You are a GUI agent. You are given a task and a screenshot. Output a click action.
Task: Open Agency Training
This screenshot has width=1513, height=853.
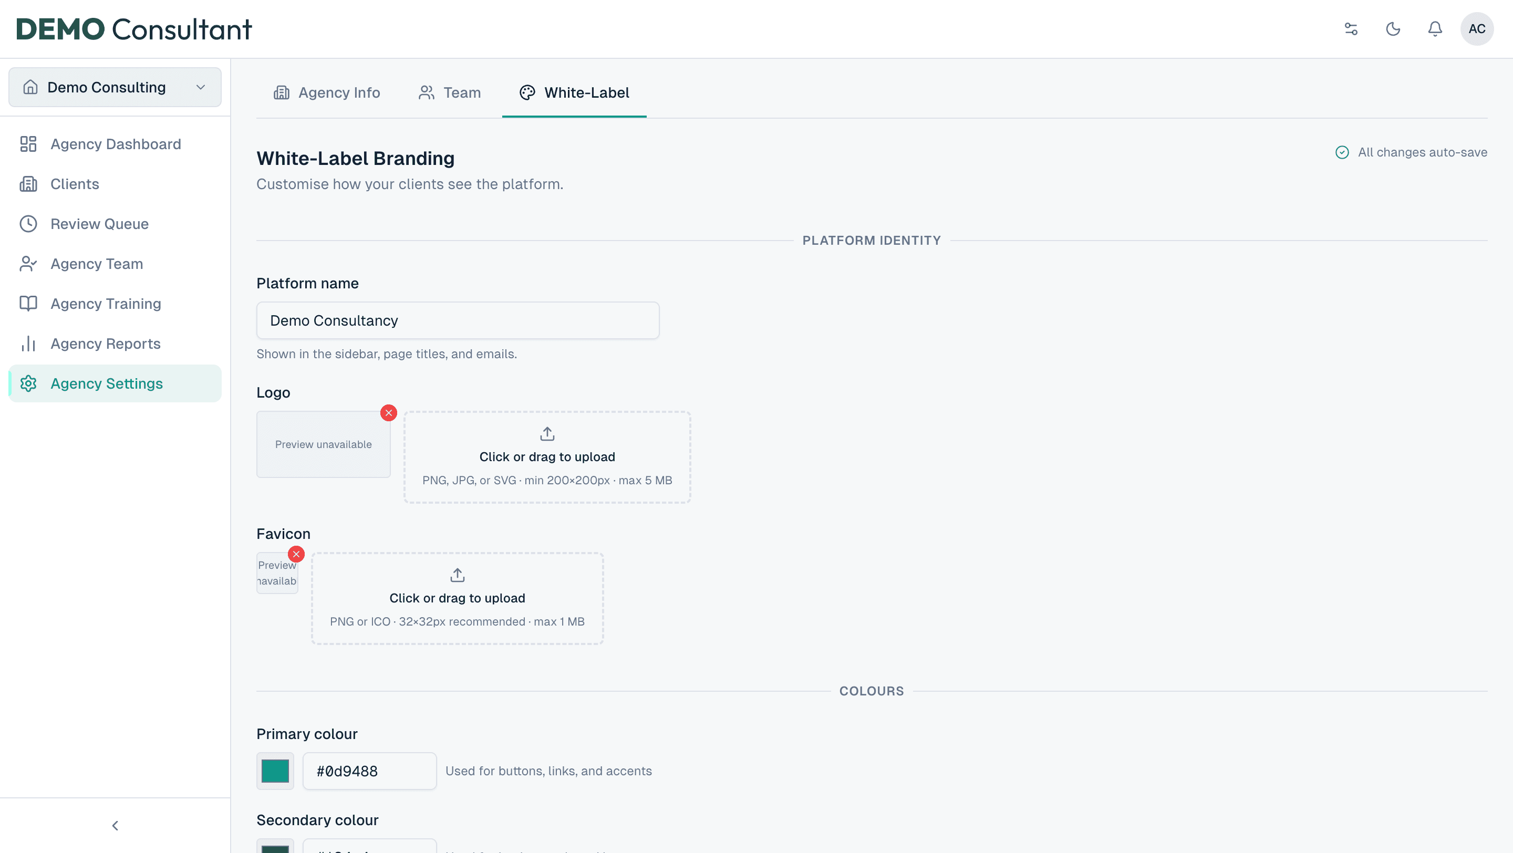[115, 304]
